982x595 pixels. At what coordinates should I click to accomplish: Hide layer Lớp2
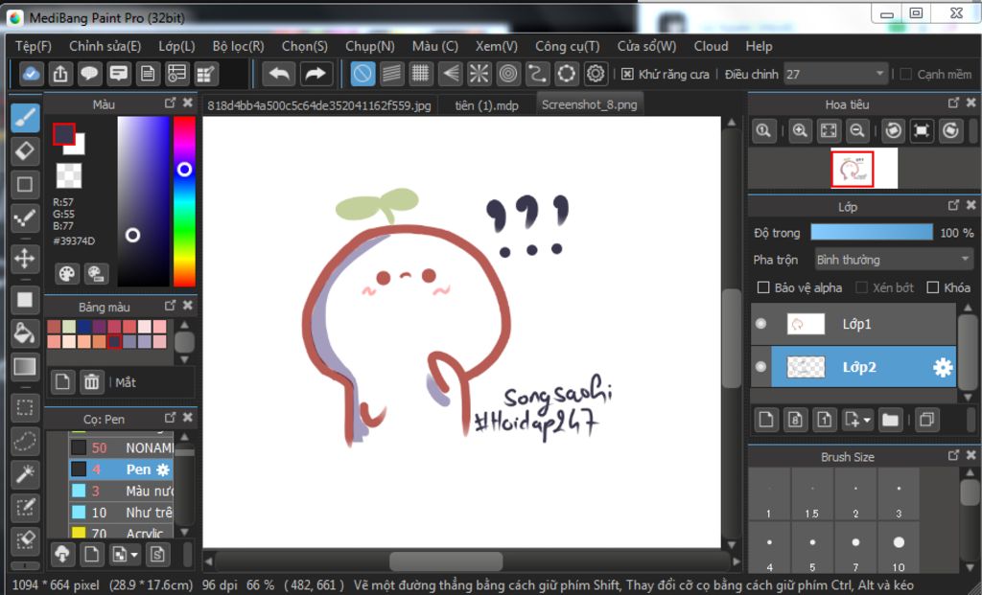pos(760,367)
